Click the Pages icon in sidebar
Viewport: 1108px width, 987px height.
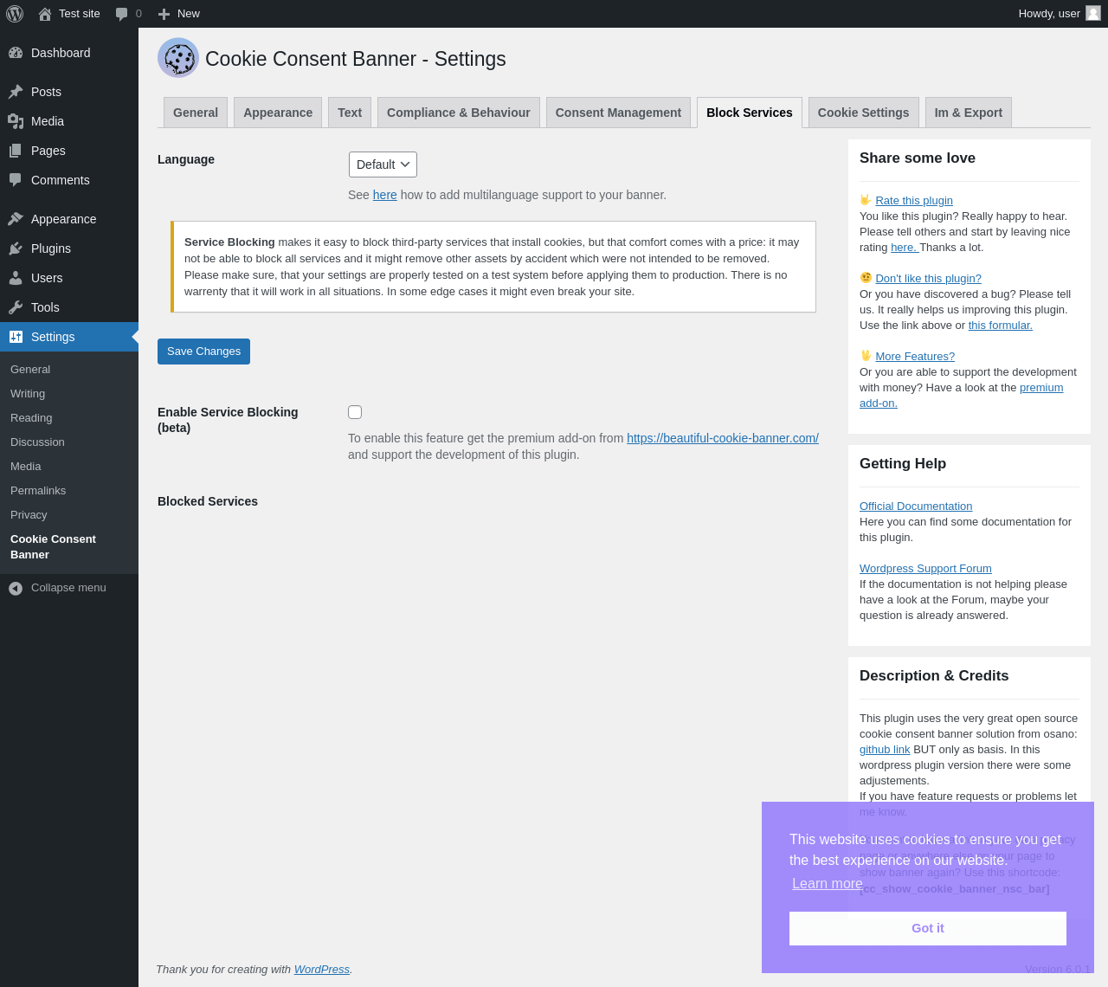click(16, 151)
